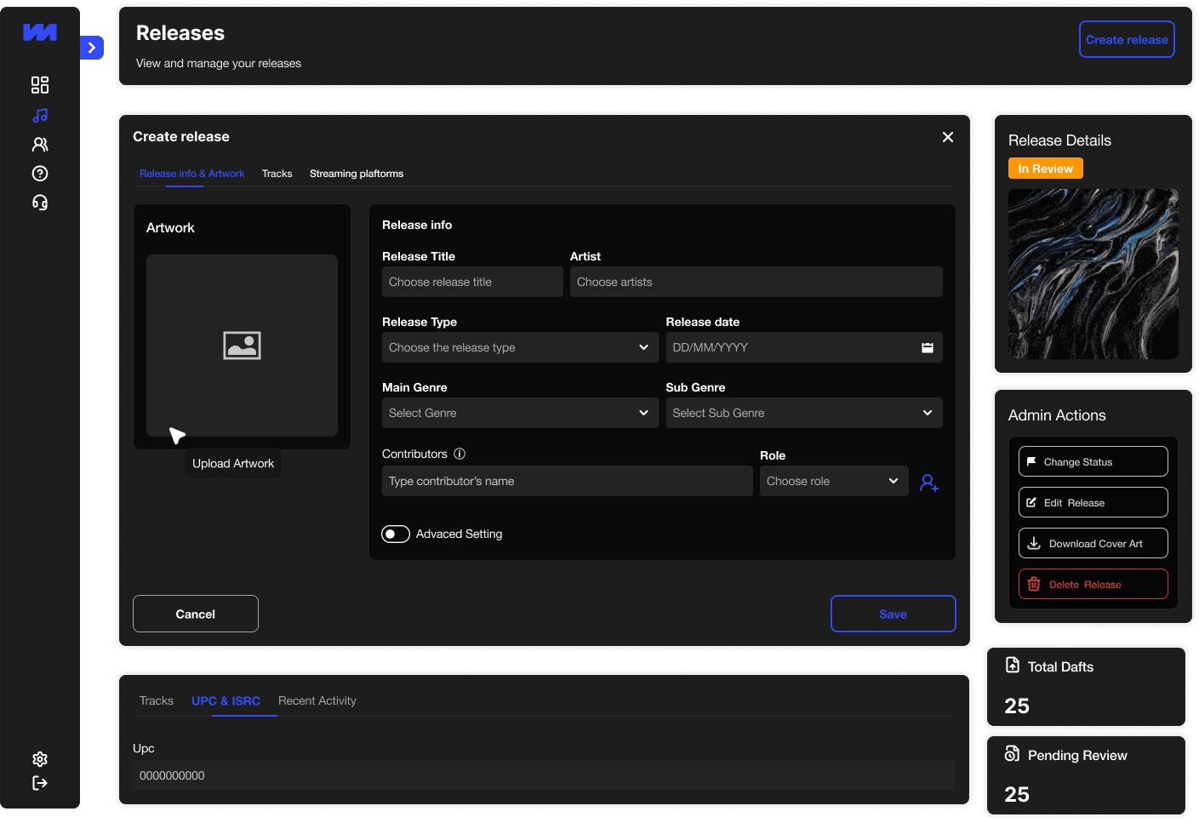Click the release cover art thumbnail
Viewport: 1199px width, 823px height.
pyautogui.click(x=1093, y=274)
